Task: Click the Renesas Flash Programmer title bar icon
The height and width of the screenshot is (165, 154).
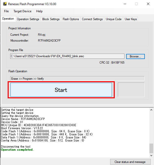Action: pyautogui.click(x=5, y=4)
